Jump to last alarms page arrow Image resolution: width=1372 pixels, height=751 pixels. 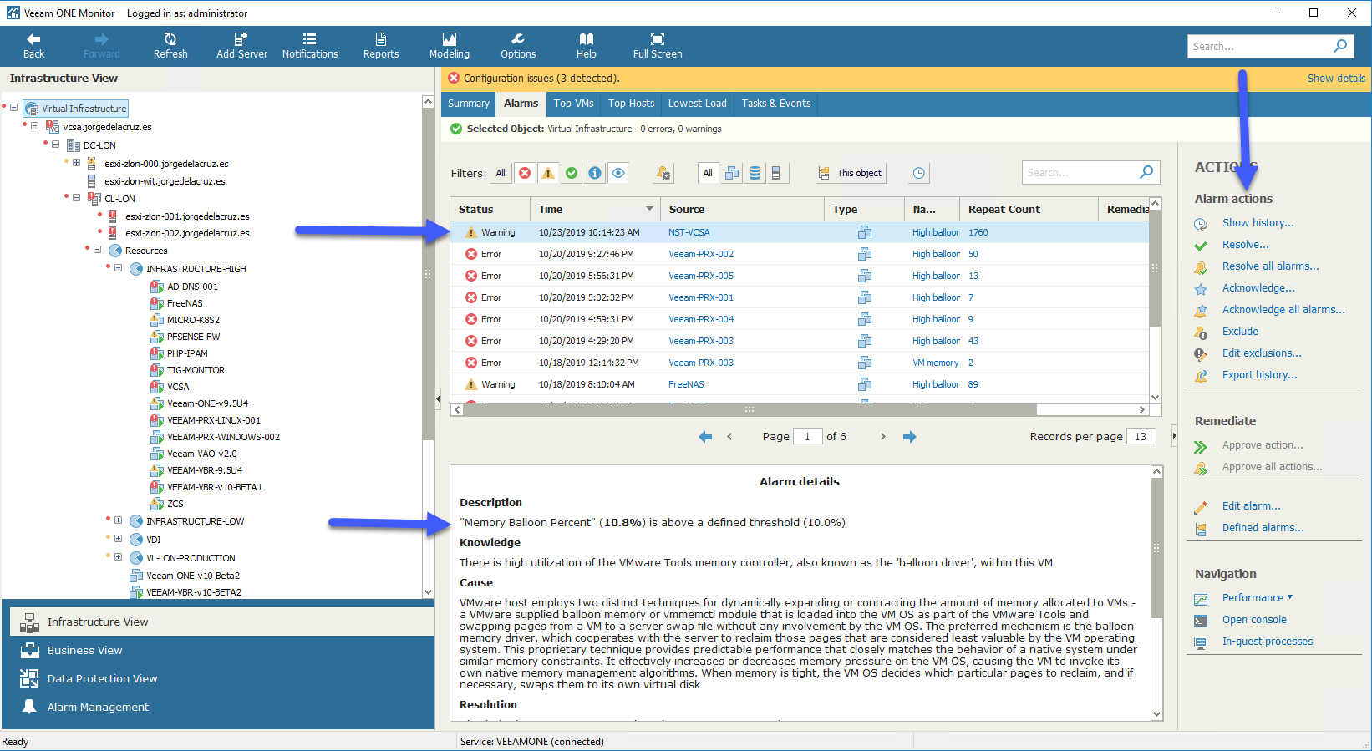click(910, 437)
